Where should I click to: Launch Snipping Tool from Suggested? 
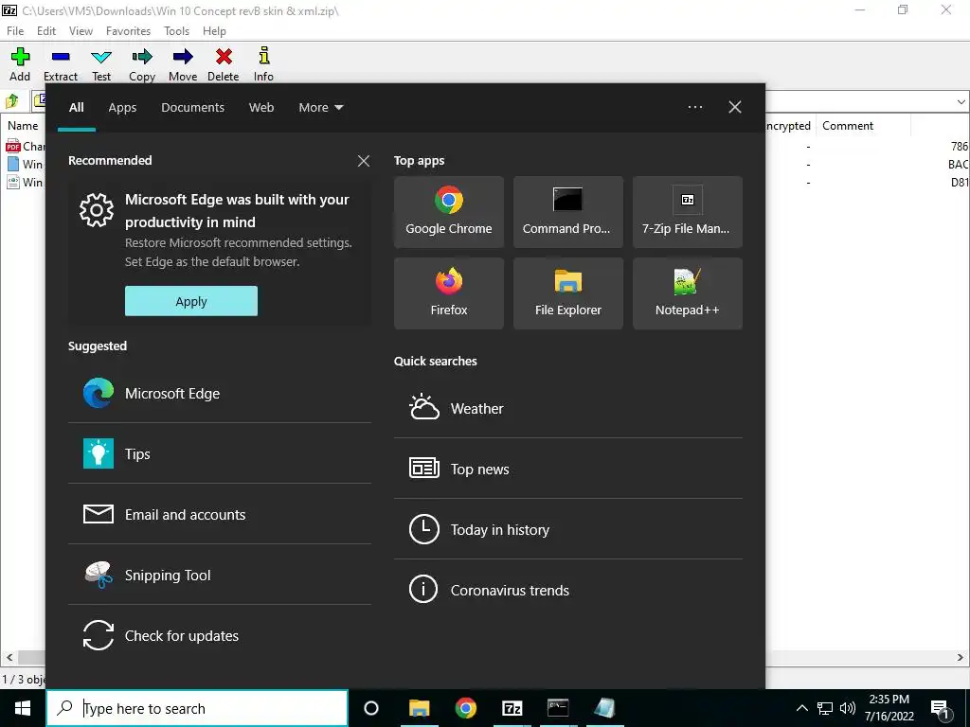220,575
